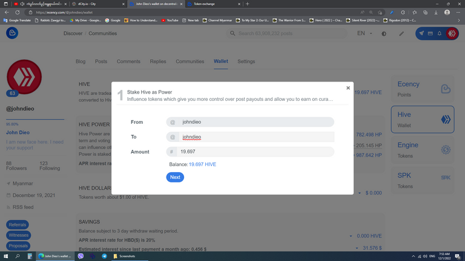Open Proposals button in sidebar
Image resolution: width=465 pixels, height=261 pixels.
click(18, 246)
